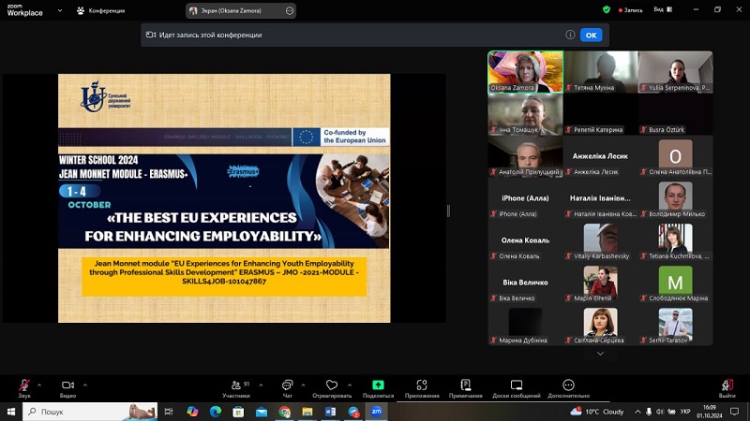This screenshot has height=421, width=750.
Task: Click the Пошук taskbar search box
Action: (90, 412)
